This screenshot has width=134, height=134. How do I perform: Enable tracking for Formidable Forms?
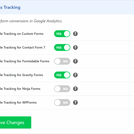tap(62, 61)
